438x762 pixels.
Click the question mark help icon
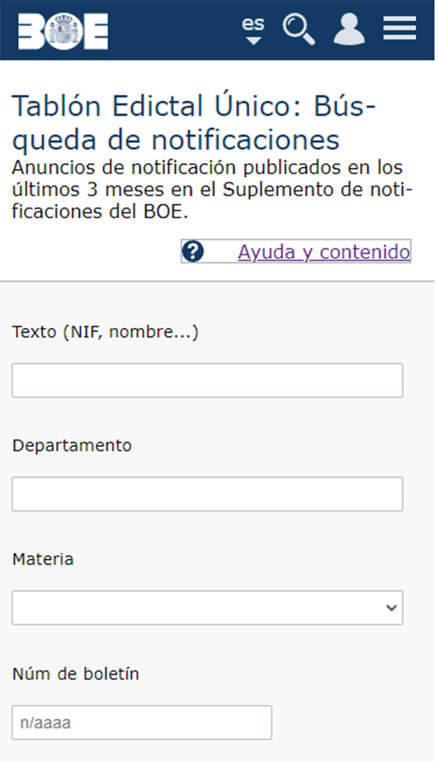pos(193,251)
